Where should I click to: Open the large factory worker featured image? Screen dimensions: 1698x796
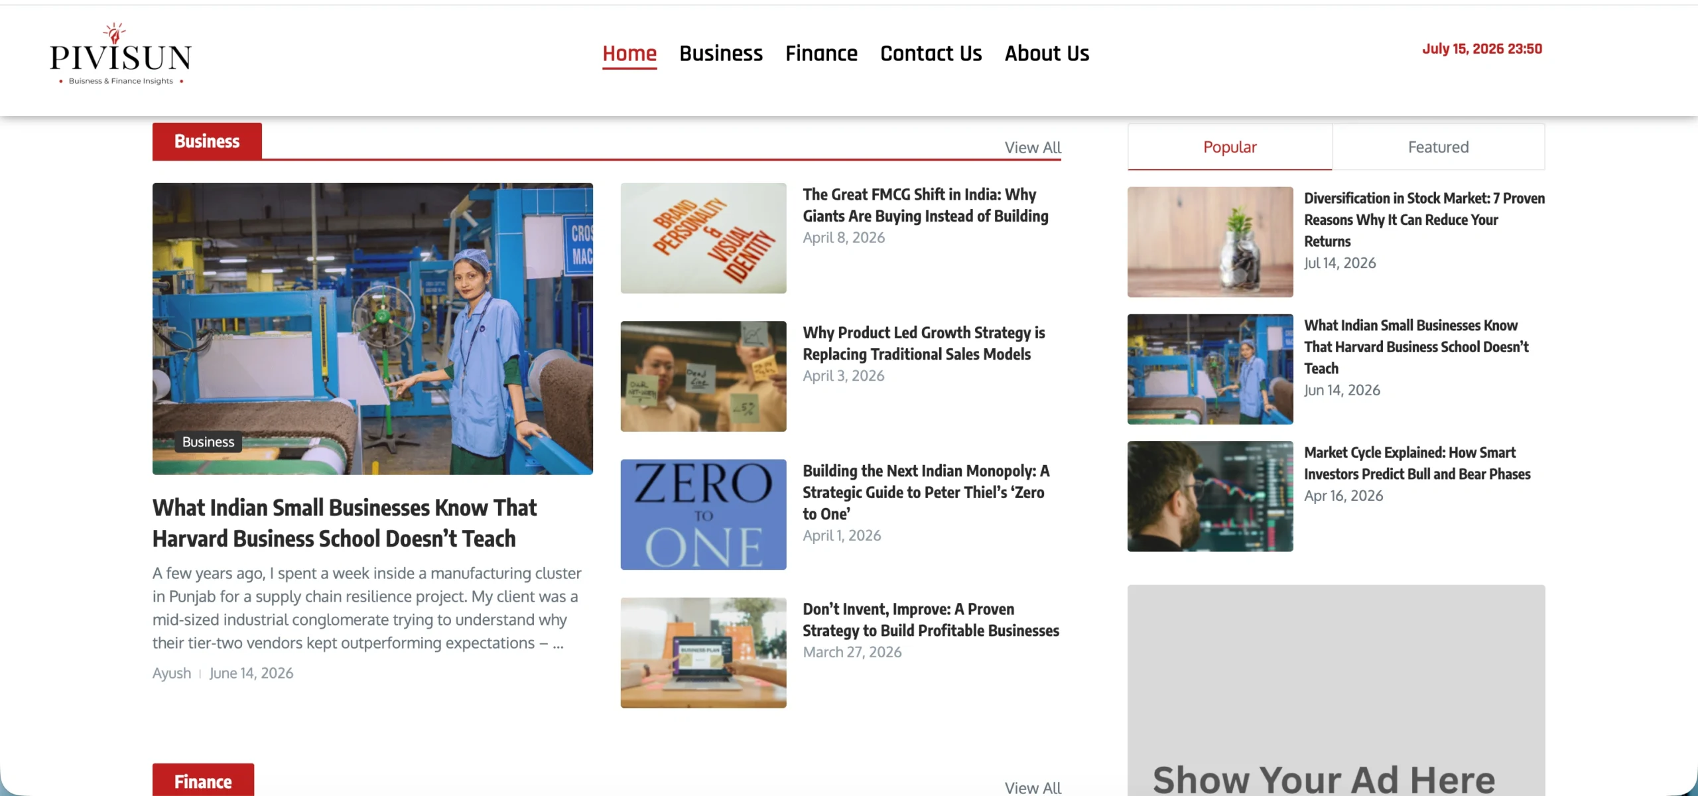click(373, 328)
